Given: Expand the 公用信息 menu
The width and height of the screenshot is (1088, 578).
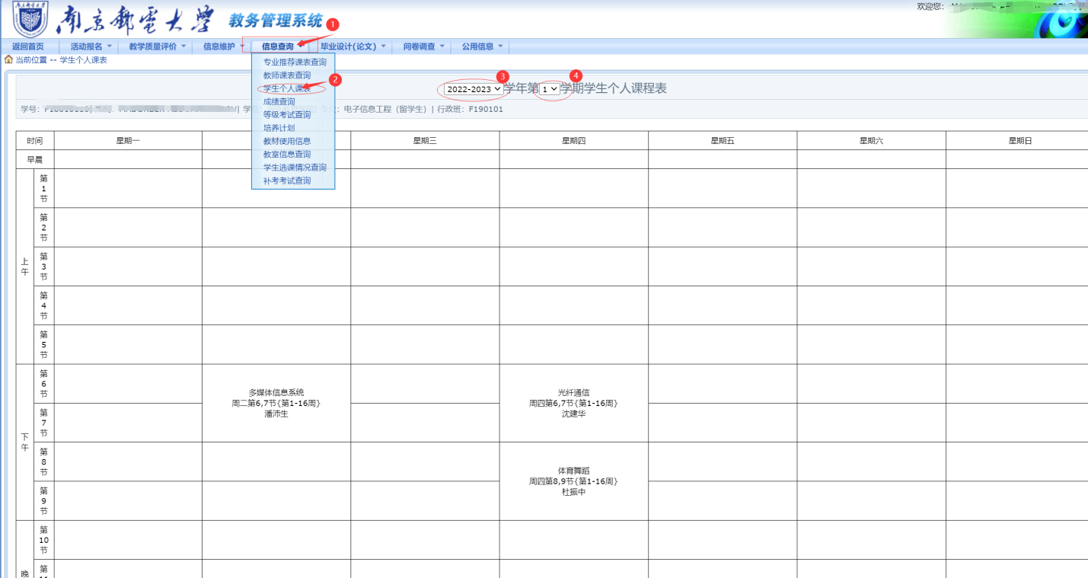Looking at the screenshot, I should pyautogui.click(x=481, y=46).
